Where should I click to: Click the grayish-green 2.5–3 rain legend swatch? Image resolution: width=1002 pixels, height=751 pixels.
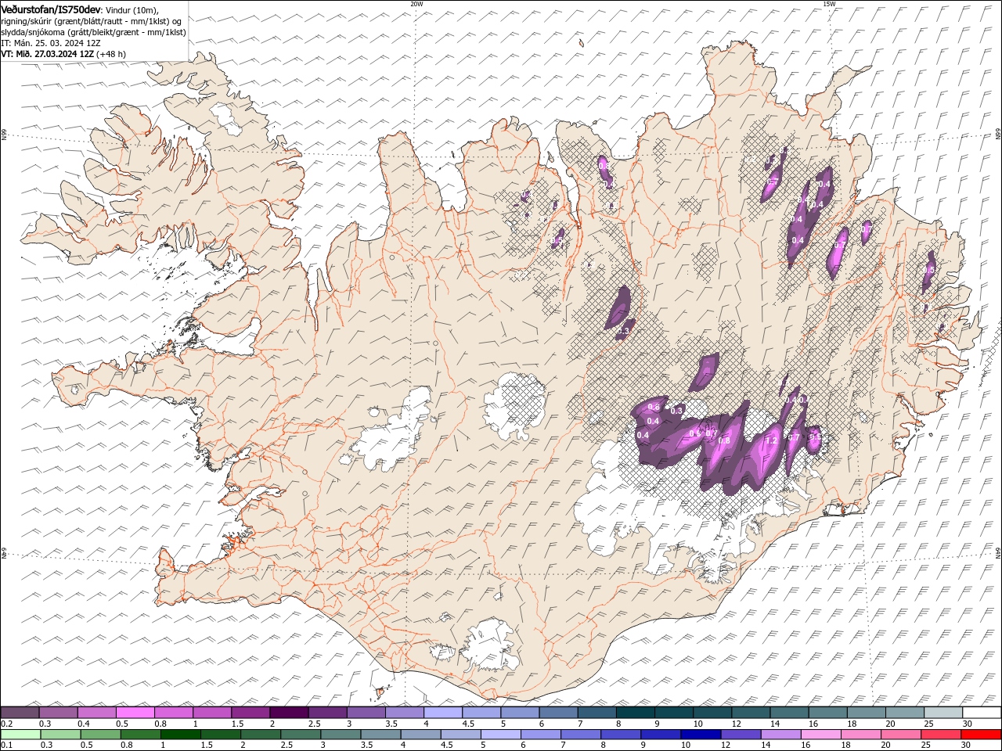[x=301, y=735]
